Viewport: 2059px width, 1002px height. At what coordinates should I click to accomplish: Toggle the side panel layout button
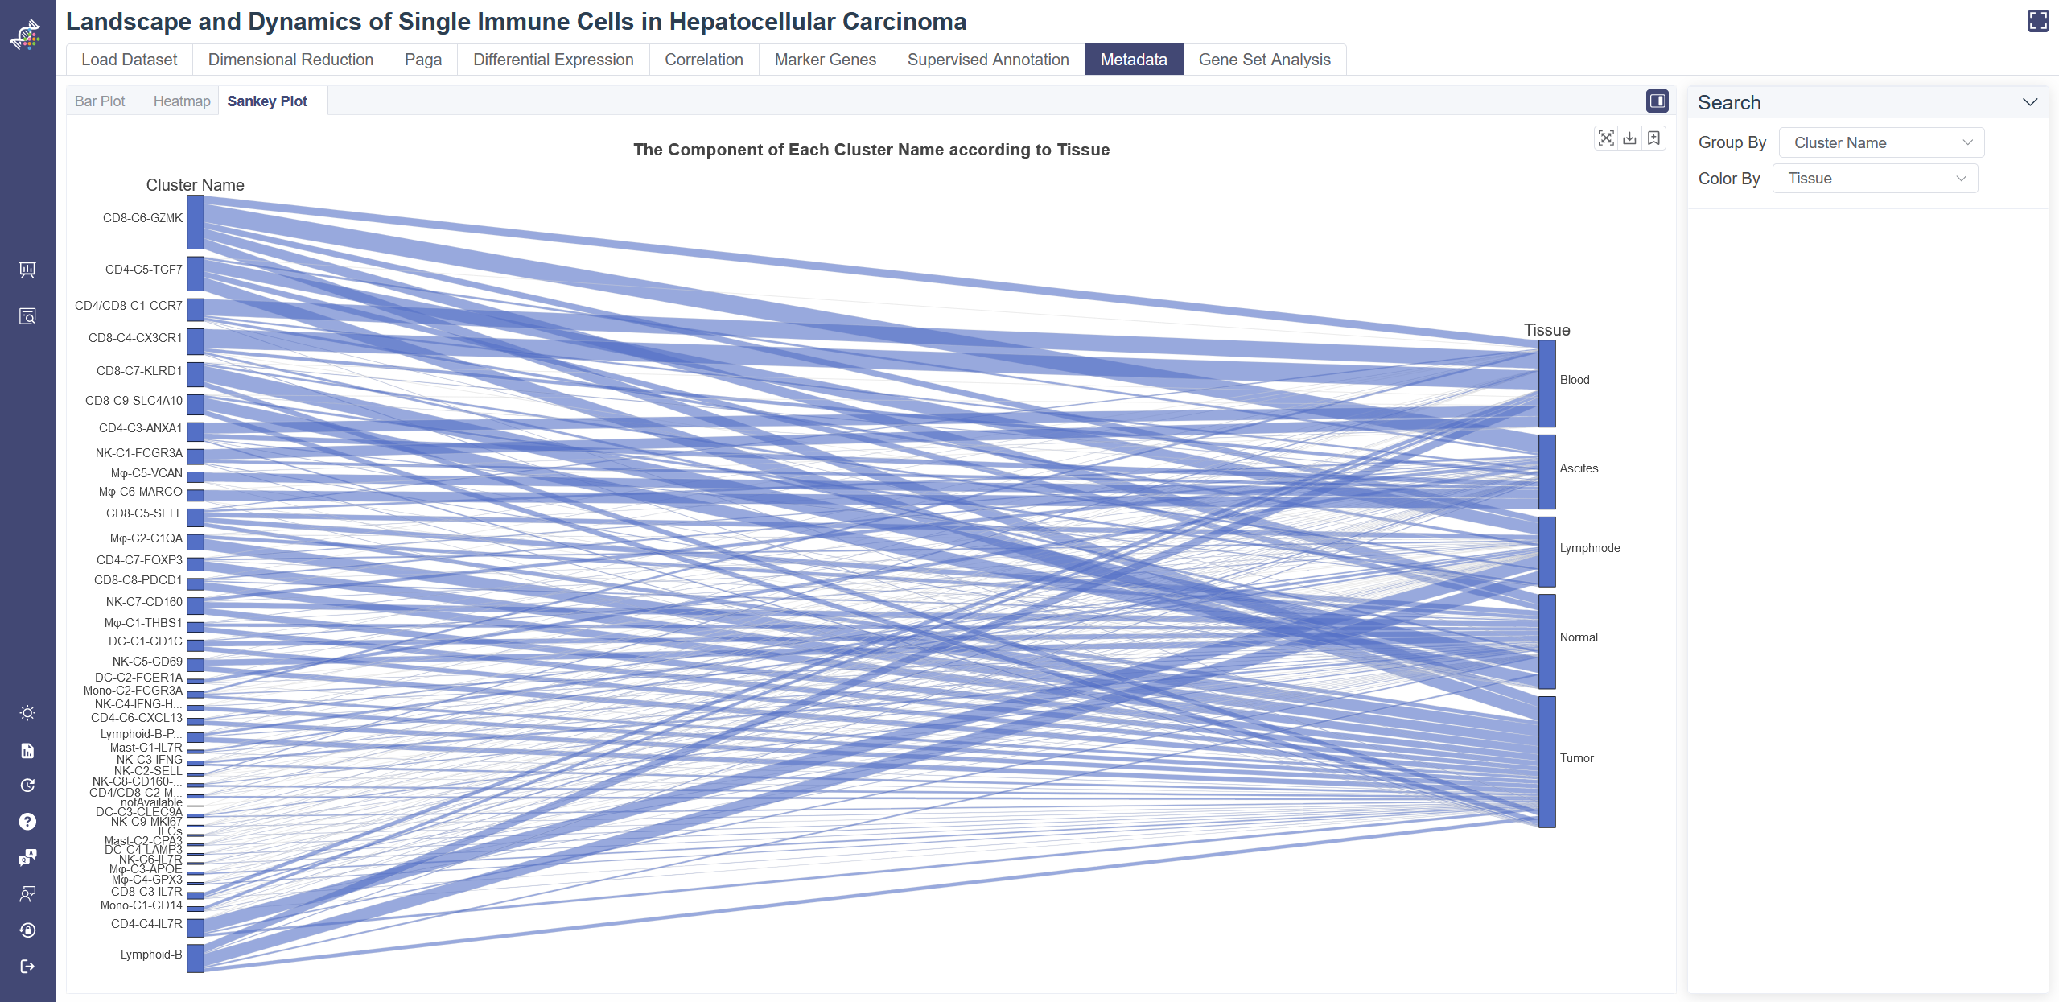[1657, 101]
